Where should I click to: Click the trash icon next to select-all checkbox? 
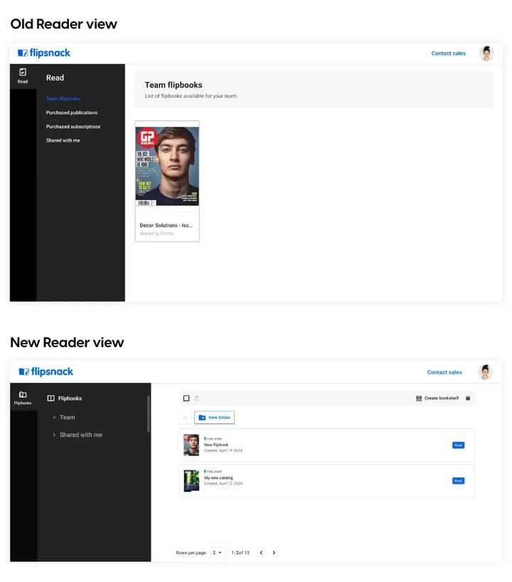point(197,398)
